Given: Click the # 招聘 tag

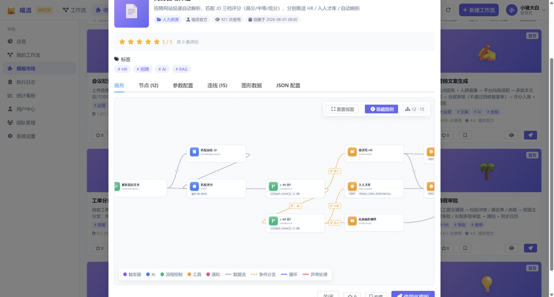Looking at the screenshot, I should coord(143,69).
